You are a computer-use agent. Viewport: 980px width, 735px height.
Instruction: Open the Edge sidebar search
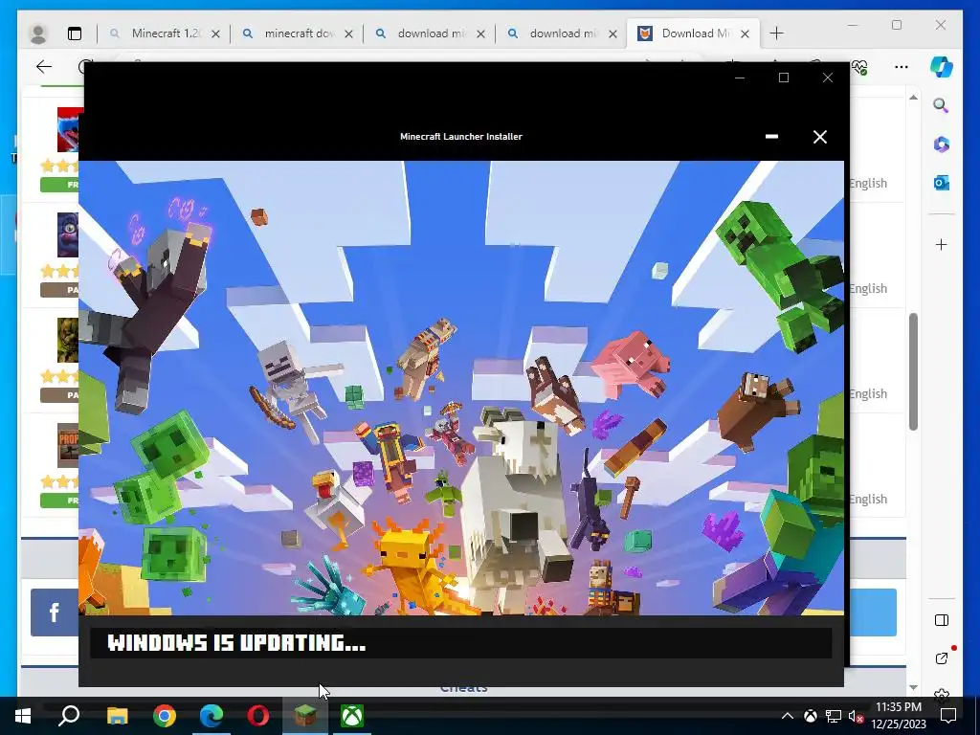941,105
